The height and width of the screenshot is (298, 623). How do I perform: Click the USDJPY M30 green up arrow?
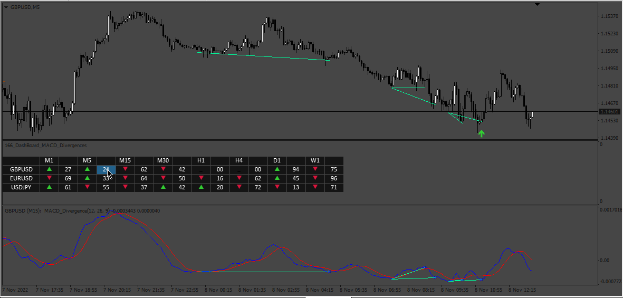[163, 188]
